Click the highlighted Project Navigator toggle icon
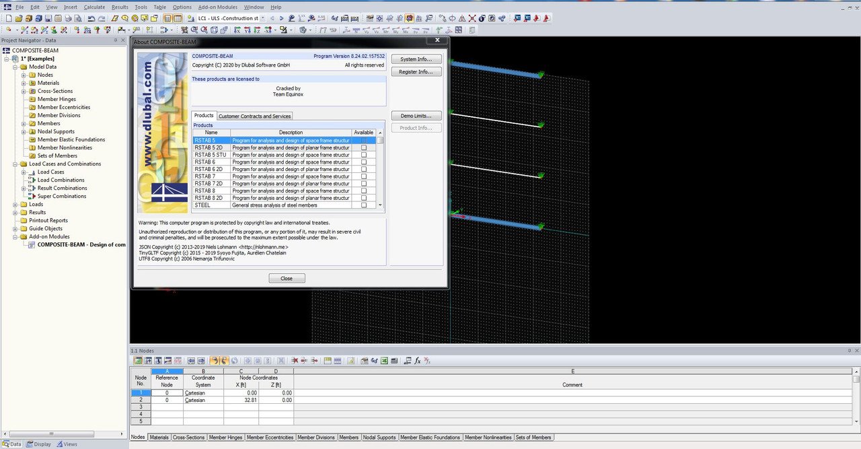 click(167, 18)
